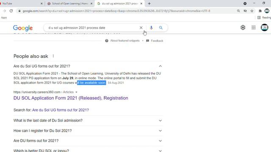The height and width of the screenshot is (152, 271).
Task: Click the Google logo
Action: 23,28
